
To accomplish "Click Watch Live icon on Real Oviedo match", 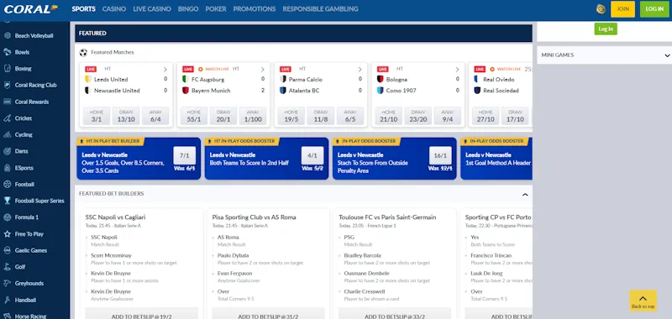I will point(492,69).
